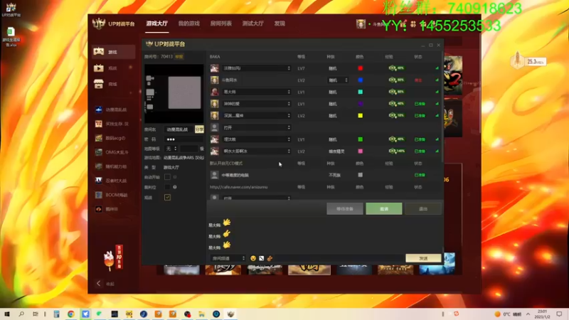Insert an emoji with the smiley icon
Image resolution: width=569 pixels, height=320 pixels.
pyautogui.click(x=253, y=258)
